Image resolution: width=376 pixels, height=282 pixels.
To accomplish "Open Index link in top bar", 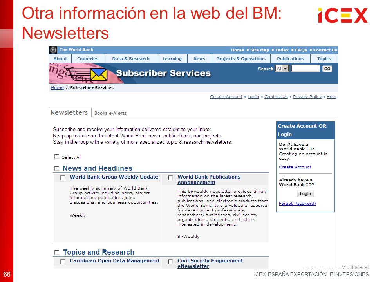I will [282, 50].
